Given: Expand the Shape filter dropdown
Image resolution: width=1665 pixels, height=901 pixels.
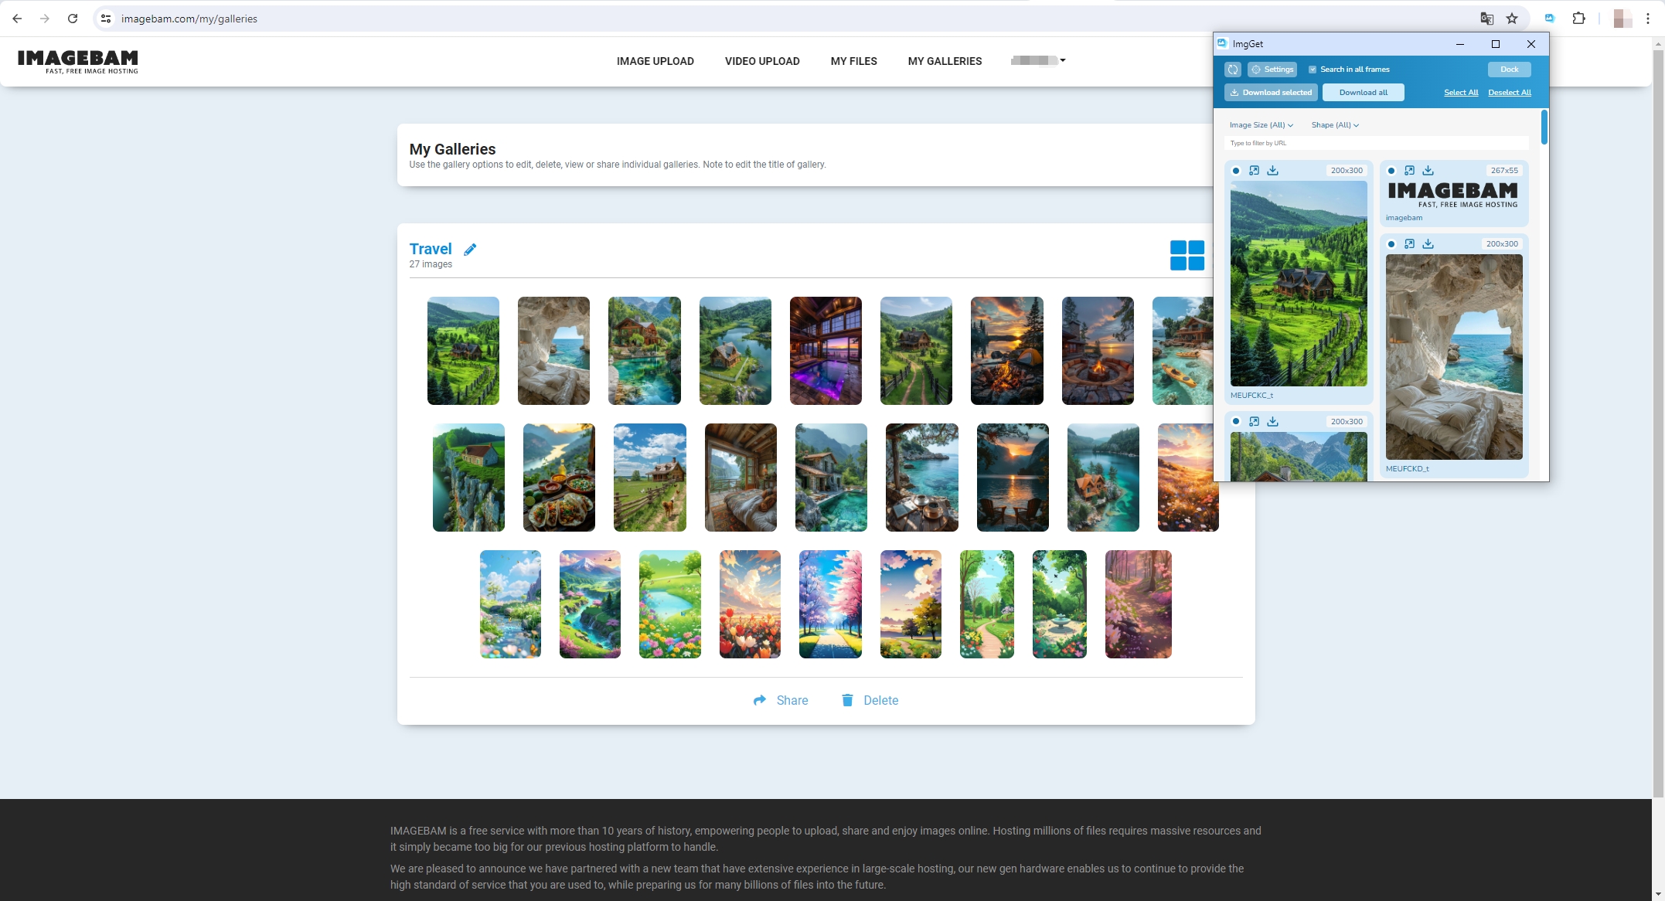Looking at the screenshot, I should click(x=1336, y=124).
